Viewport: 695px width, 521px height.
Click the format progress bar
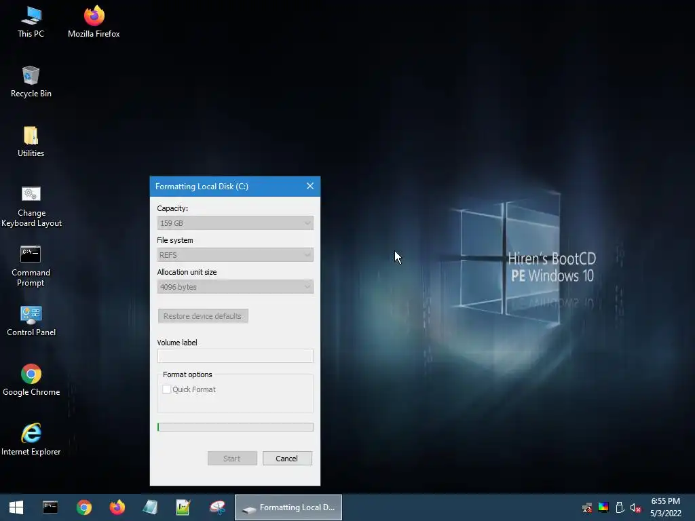tap(236, 427)
